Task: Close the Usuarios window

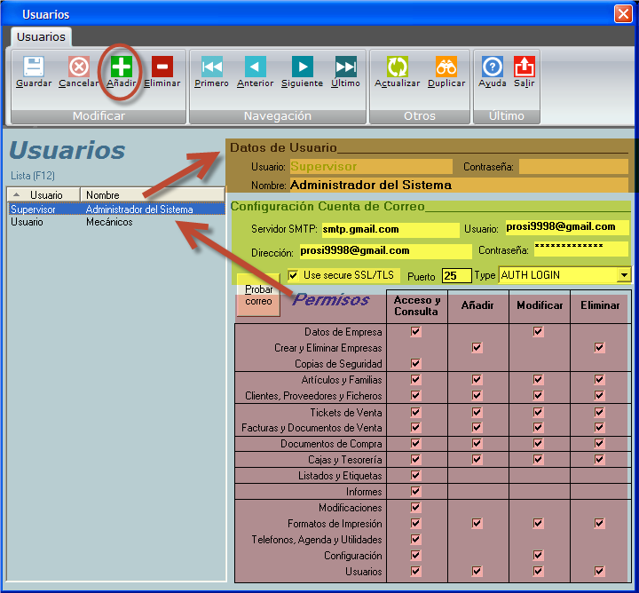Action: click(x=623, y=14)
